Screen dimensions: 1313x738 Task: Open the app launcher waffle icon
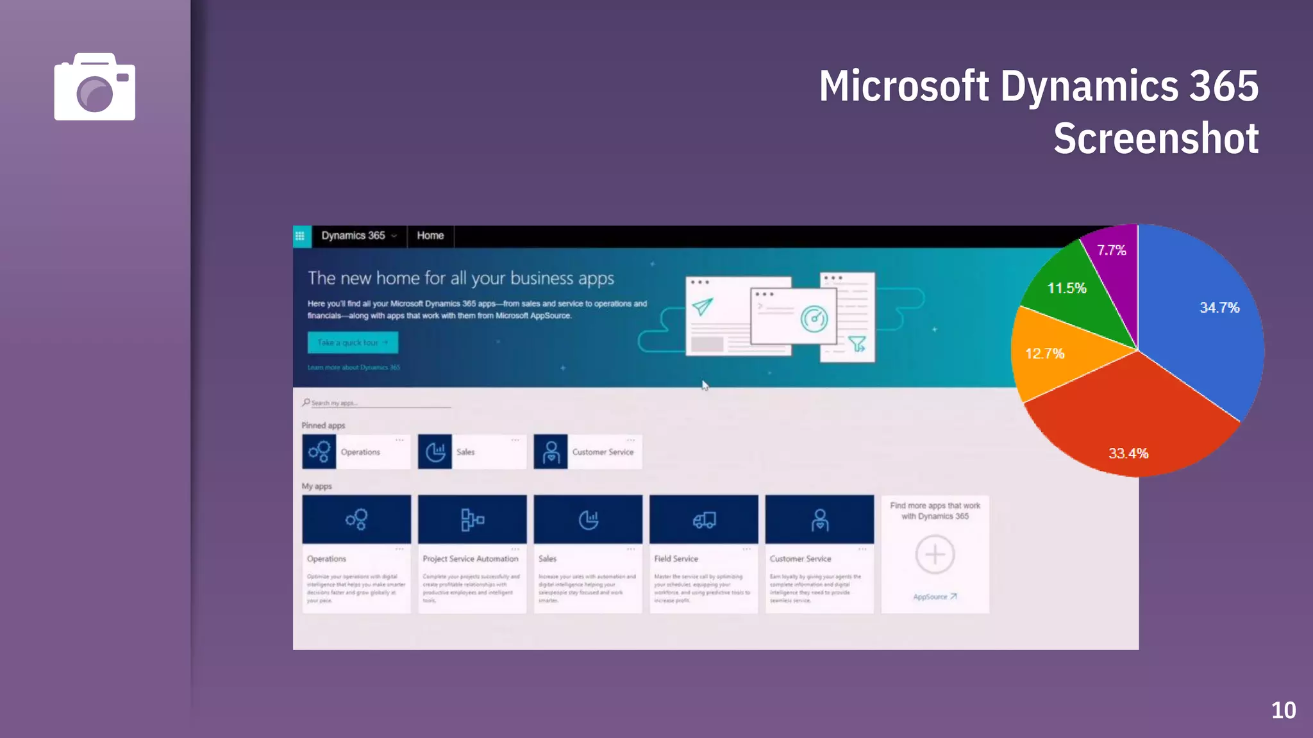(300, 236)
